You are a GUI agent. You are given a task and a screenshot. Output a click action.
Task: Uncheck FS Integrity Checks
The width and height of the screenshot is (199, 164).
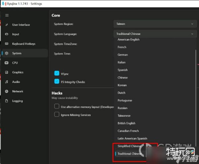(x=57, y=82)
